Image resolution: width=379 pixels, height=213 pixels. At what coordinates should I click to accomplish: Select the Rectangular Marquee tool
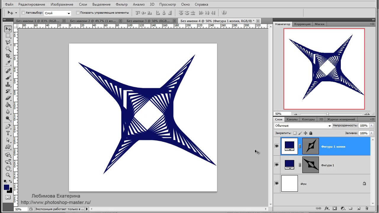coord(8,35)
